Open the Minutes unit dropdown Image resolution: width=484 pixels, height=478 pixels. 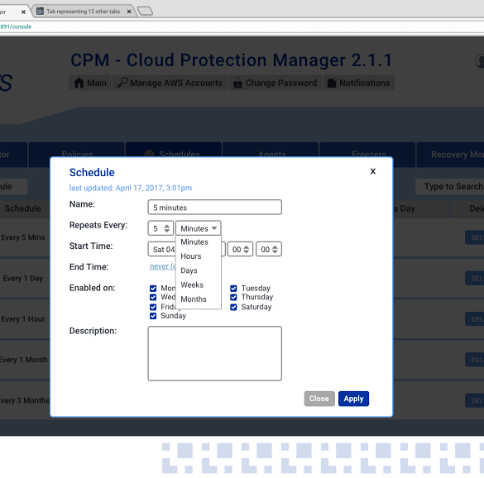click(x=199, y=228)
